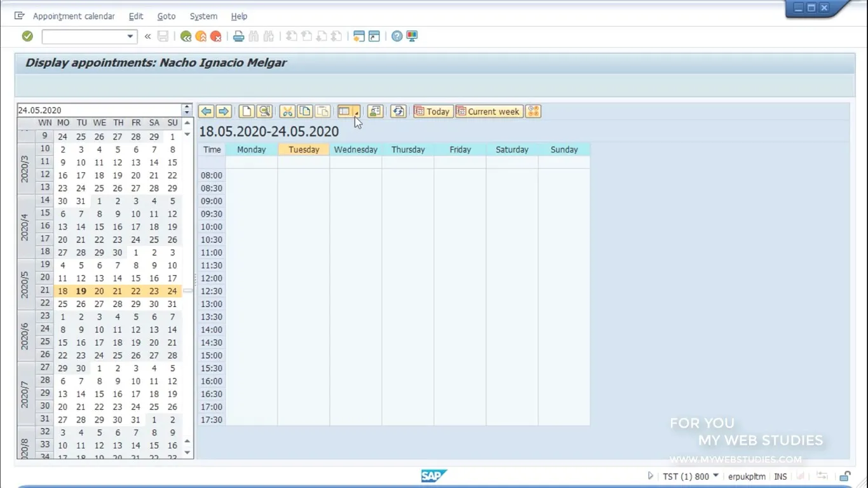Select the Monday column header
The image size is (868, 488).
pyautogui.click(x=252, y=149)
